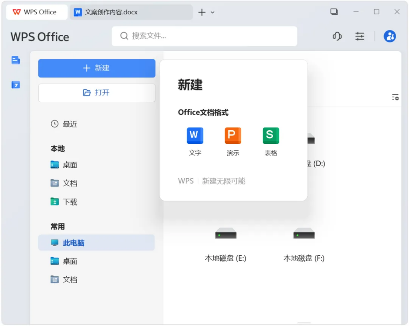Click the view settings icon at right
409x326 pixels.
(395, 97)
